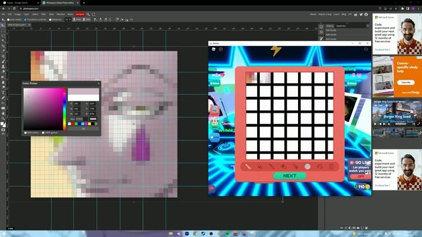
Task: Open the Select menu
Action: (x=35, y=14)
